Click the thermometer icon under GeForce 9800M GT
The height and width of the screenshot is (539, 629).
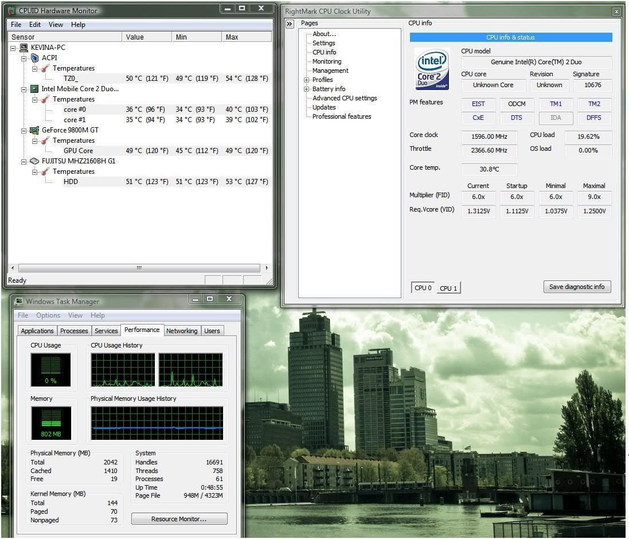coord(45,140)
